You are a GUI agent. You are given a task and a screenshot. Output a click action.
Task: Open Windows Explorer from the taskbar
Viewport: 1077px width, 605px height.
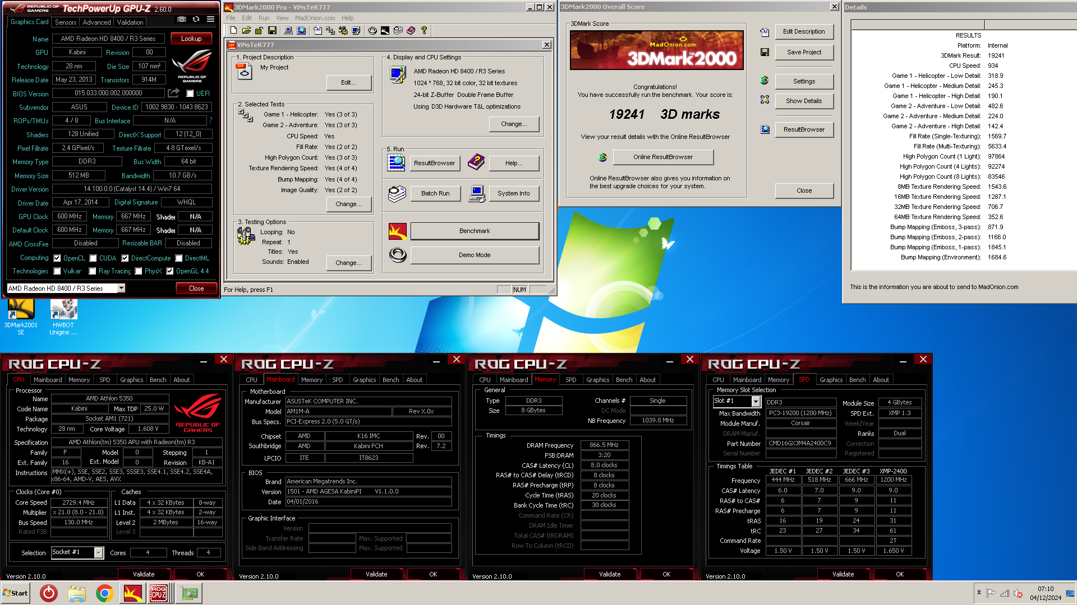[x=77, y=593]
